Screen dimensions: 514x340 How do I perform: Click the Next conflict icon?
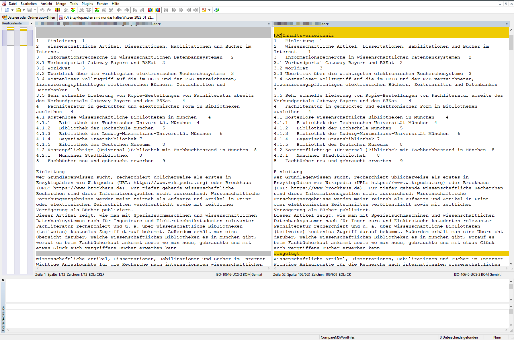82,10
